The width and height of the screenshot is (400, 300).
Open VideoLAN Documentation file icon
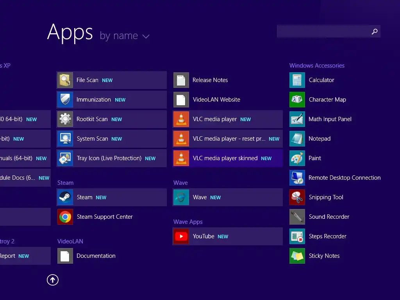[65, 256]
